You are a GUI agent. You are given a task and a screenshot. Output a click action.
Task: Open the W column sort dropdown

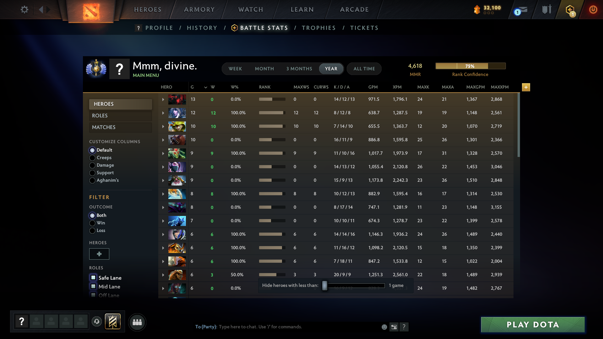point(206,87)
